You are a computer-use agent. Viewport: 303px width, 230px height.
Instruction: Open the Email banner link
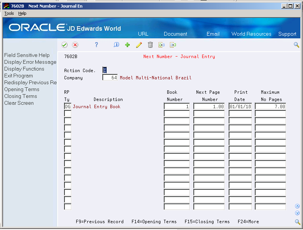coord(213,34)
